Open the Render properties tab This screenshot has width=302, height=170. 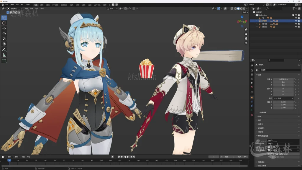pos(252,70)
